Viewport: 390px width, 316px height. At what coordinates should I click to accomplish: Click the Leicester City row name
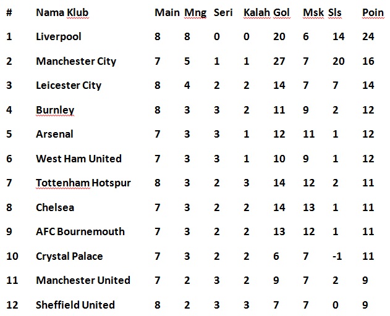69,85
